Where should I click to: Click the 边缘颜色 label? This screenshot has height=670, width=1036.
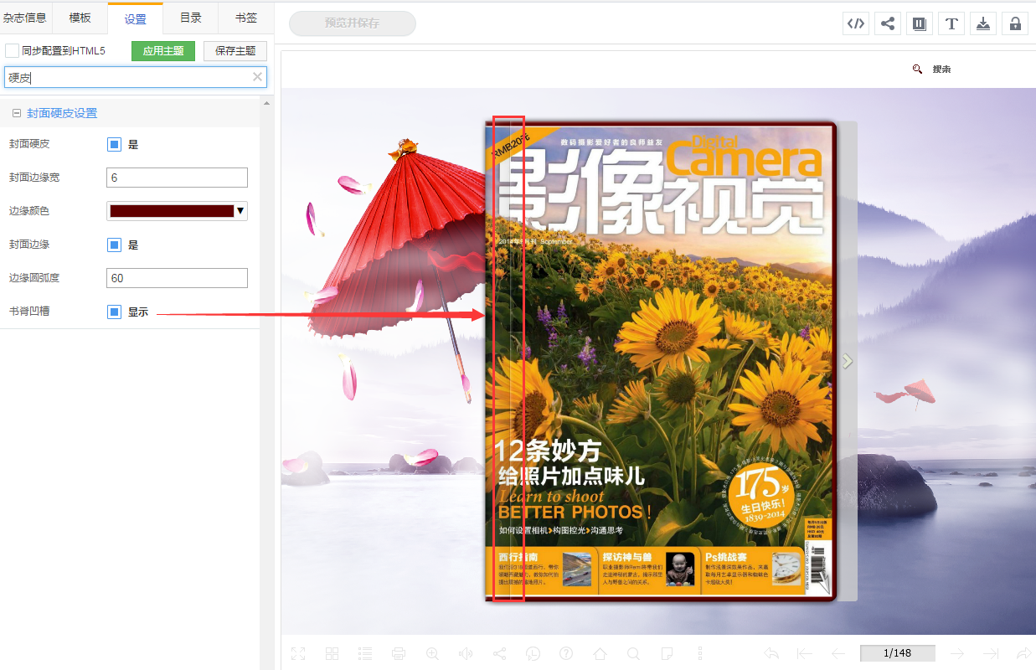pyautogui.click(x=29, y=211)
